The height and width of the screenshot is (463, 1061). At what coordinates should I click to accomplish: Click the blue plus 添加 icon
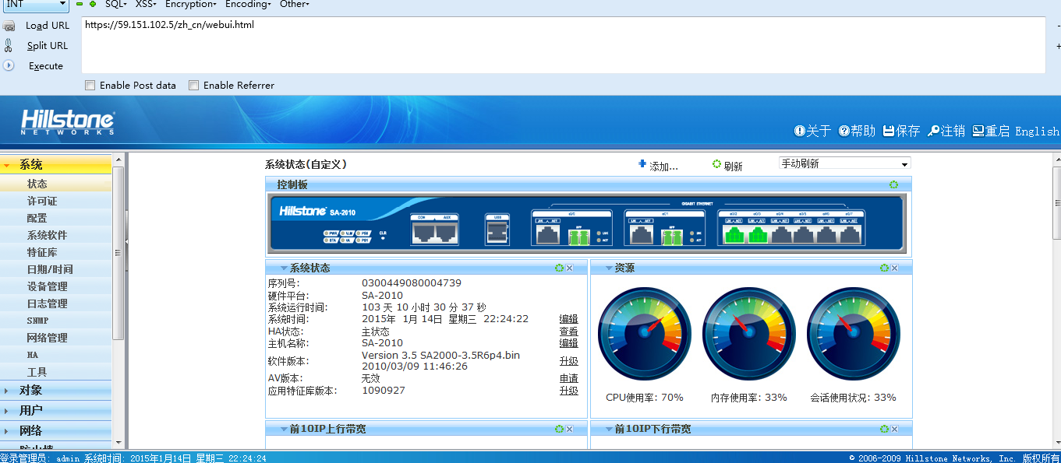(x=642, y=164)
